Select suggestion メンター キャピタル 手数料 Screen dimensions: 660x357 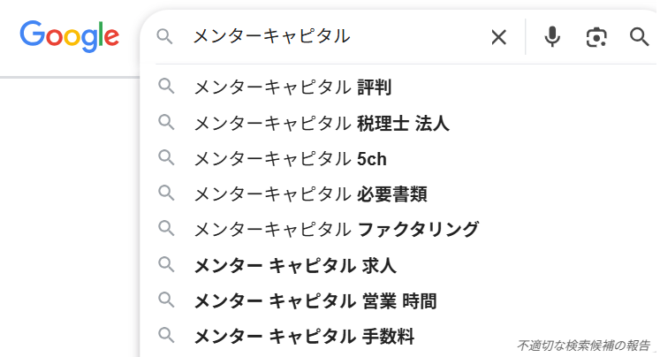tap(303, 336)
